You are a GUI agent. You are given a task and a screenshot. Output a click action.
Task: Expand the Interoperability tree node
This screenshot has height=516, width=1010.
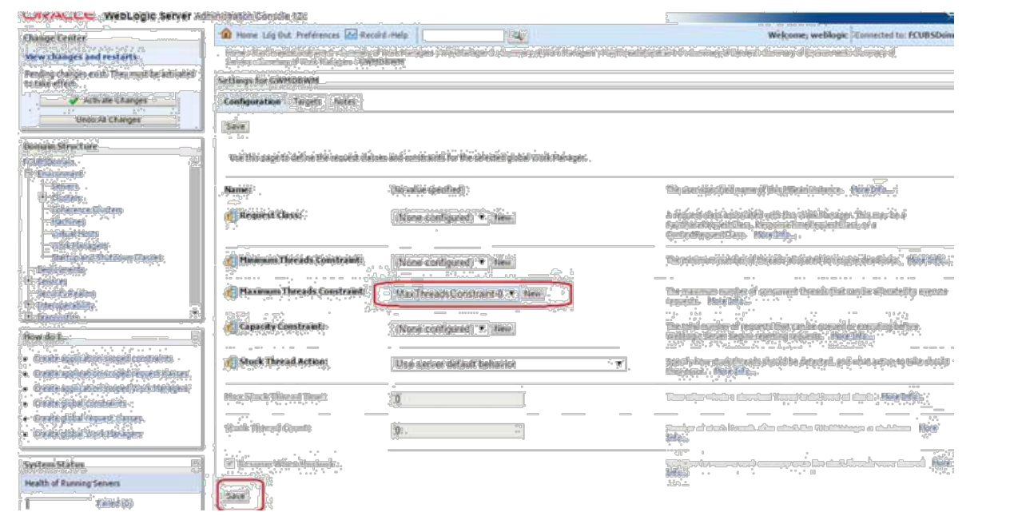[29, 305]
